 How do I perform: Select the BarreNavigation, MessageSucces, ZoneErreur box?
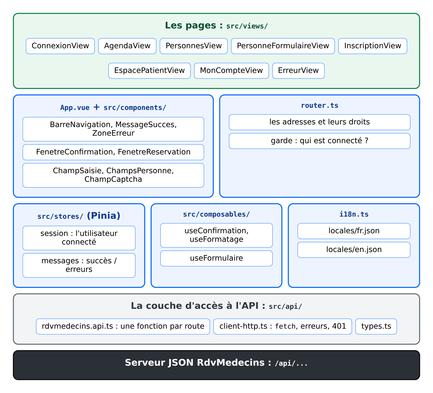(x=113, y=129)
